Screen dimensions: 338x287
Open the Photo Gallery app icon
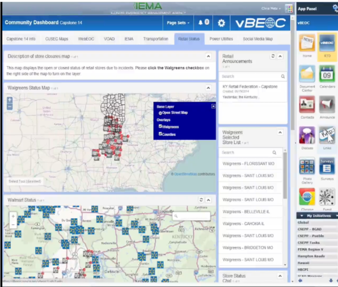tap(307, 166)
